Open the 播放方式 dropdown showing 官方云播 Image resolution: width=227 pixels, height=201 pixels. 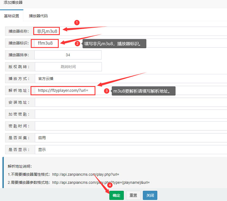pos(130,79)
